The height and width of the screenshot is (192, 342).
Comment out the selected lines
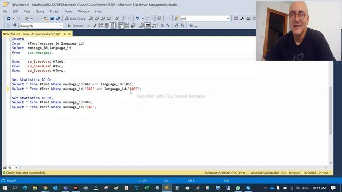pyautogui.click(x=162, y=26)
